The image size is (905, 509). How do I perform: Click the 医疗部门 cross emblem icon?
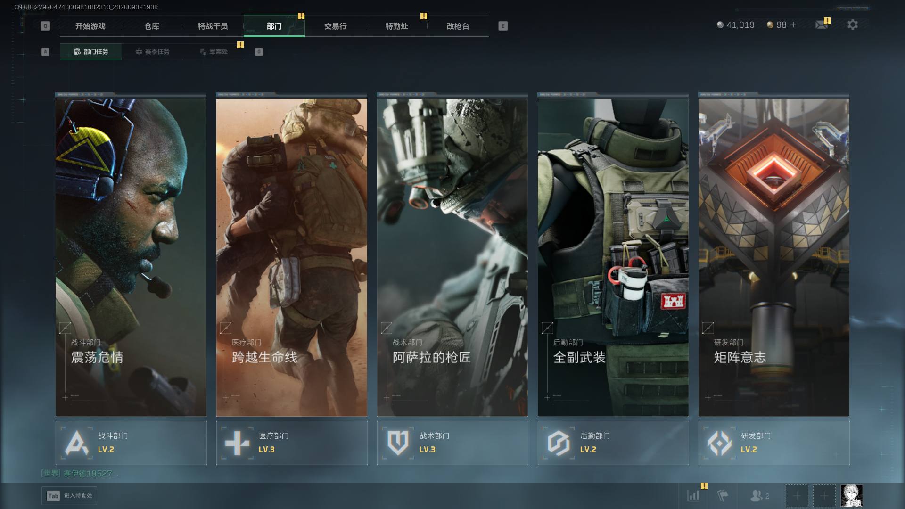point(237,443)
